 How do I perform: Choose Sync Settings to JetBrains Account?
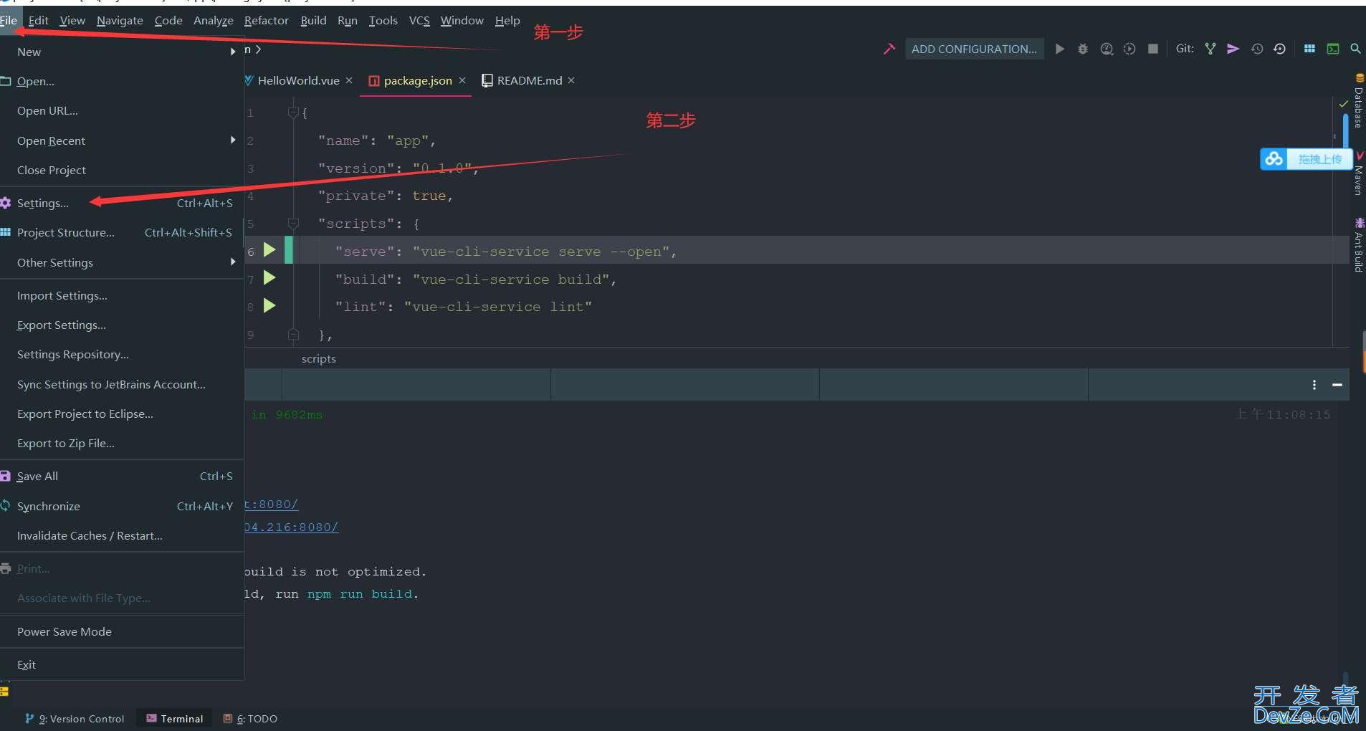(x=122, y=384)
